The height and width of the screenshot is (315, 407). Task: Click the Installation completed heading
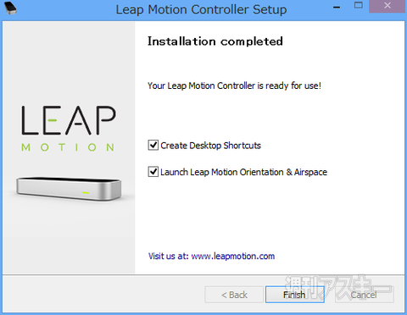tap(215, 41)
